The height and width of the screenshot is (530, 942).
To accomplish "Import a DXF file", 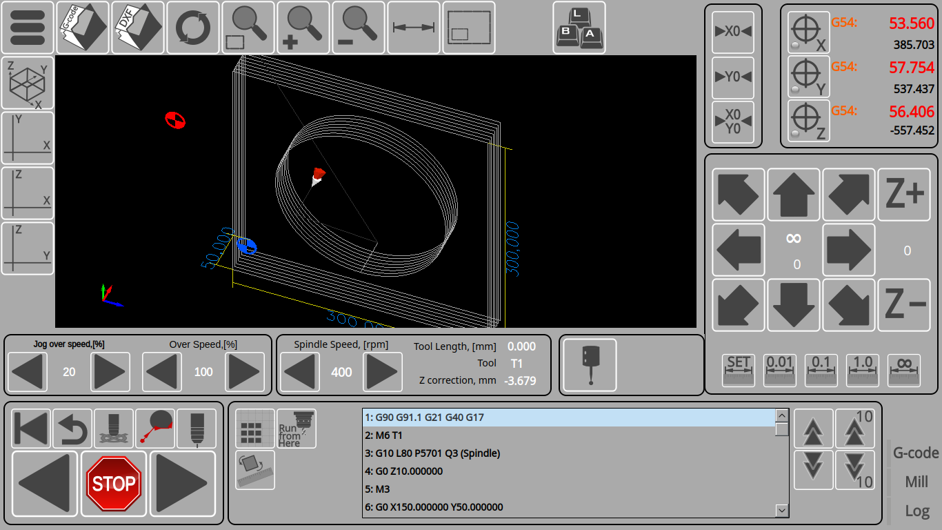I will [138, 28].
